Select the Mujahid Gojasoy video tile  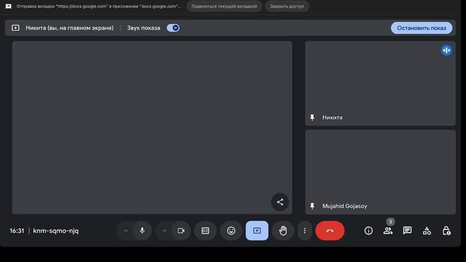pos(380,172)
